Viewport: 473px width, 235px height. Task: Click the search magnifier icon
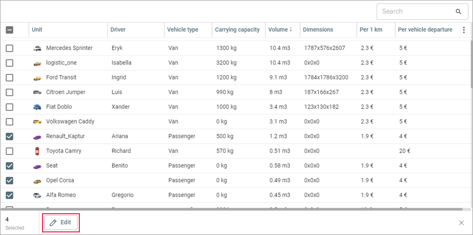click(458, 11)
